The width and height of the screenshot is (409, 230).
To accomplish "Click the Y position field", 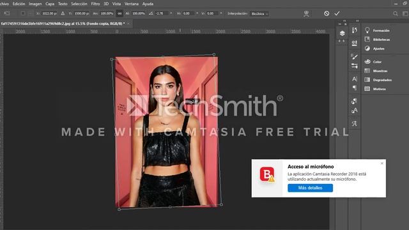I will pos(81,13).
